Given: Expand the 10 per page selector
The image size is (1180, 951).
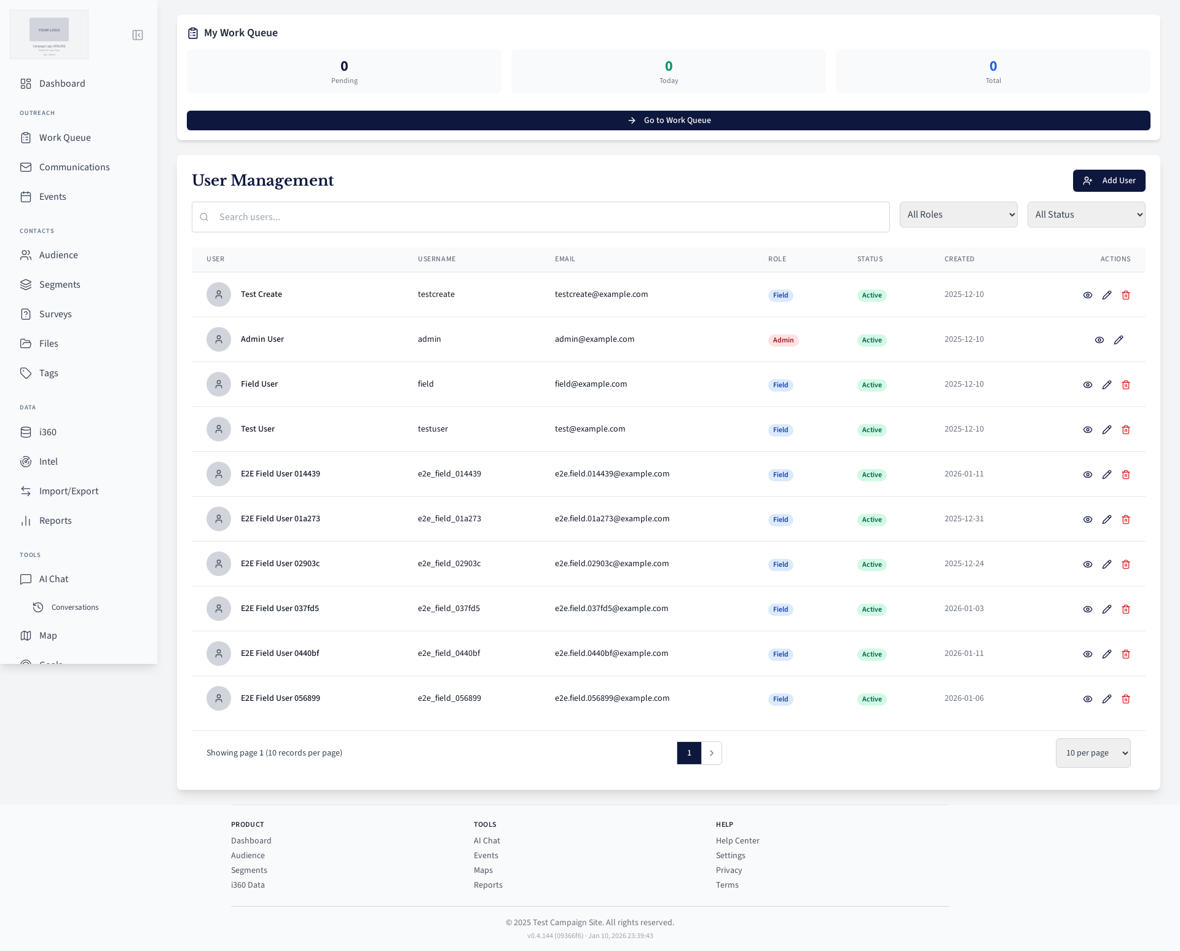Looking at the screenshot, I should [1093, 753].
